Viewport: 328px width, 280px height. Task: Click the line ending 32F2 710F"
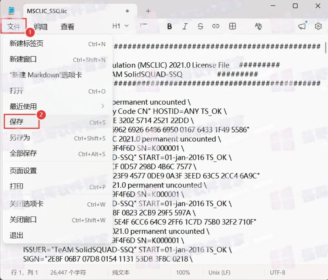[x=185, y=222]
